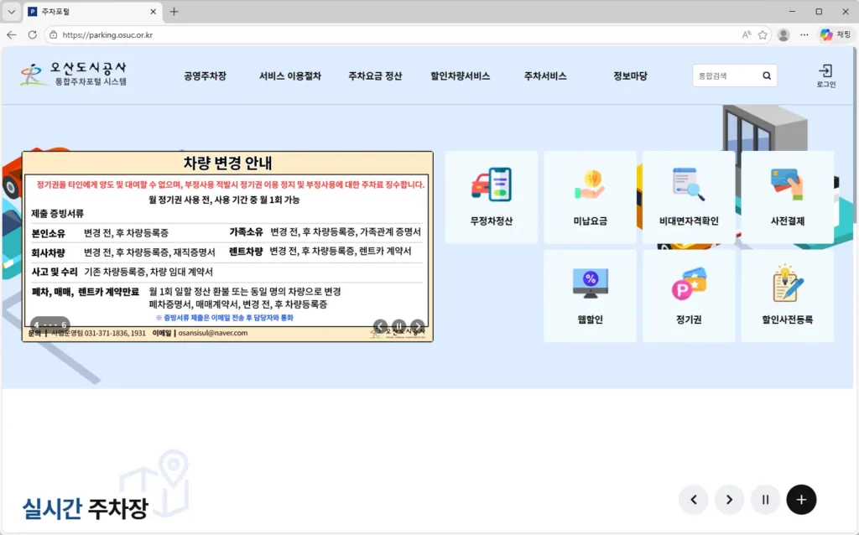Pause the 실시간 주차장 carousel
Viewport: 859px width, 535px height.
pyautogui.click(x=765, y=499)
